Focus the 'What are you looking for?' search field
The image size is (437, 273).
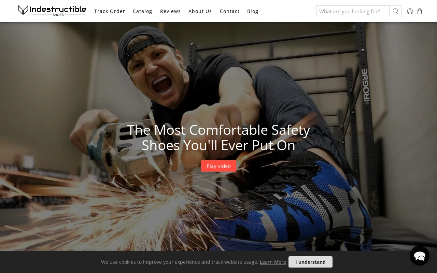pyautogui.click(x=353, y=11)
